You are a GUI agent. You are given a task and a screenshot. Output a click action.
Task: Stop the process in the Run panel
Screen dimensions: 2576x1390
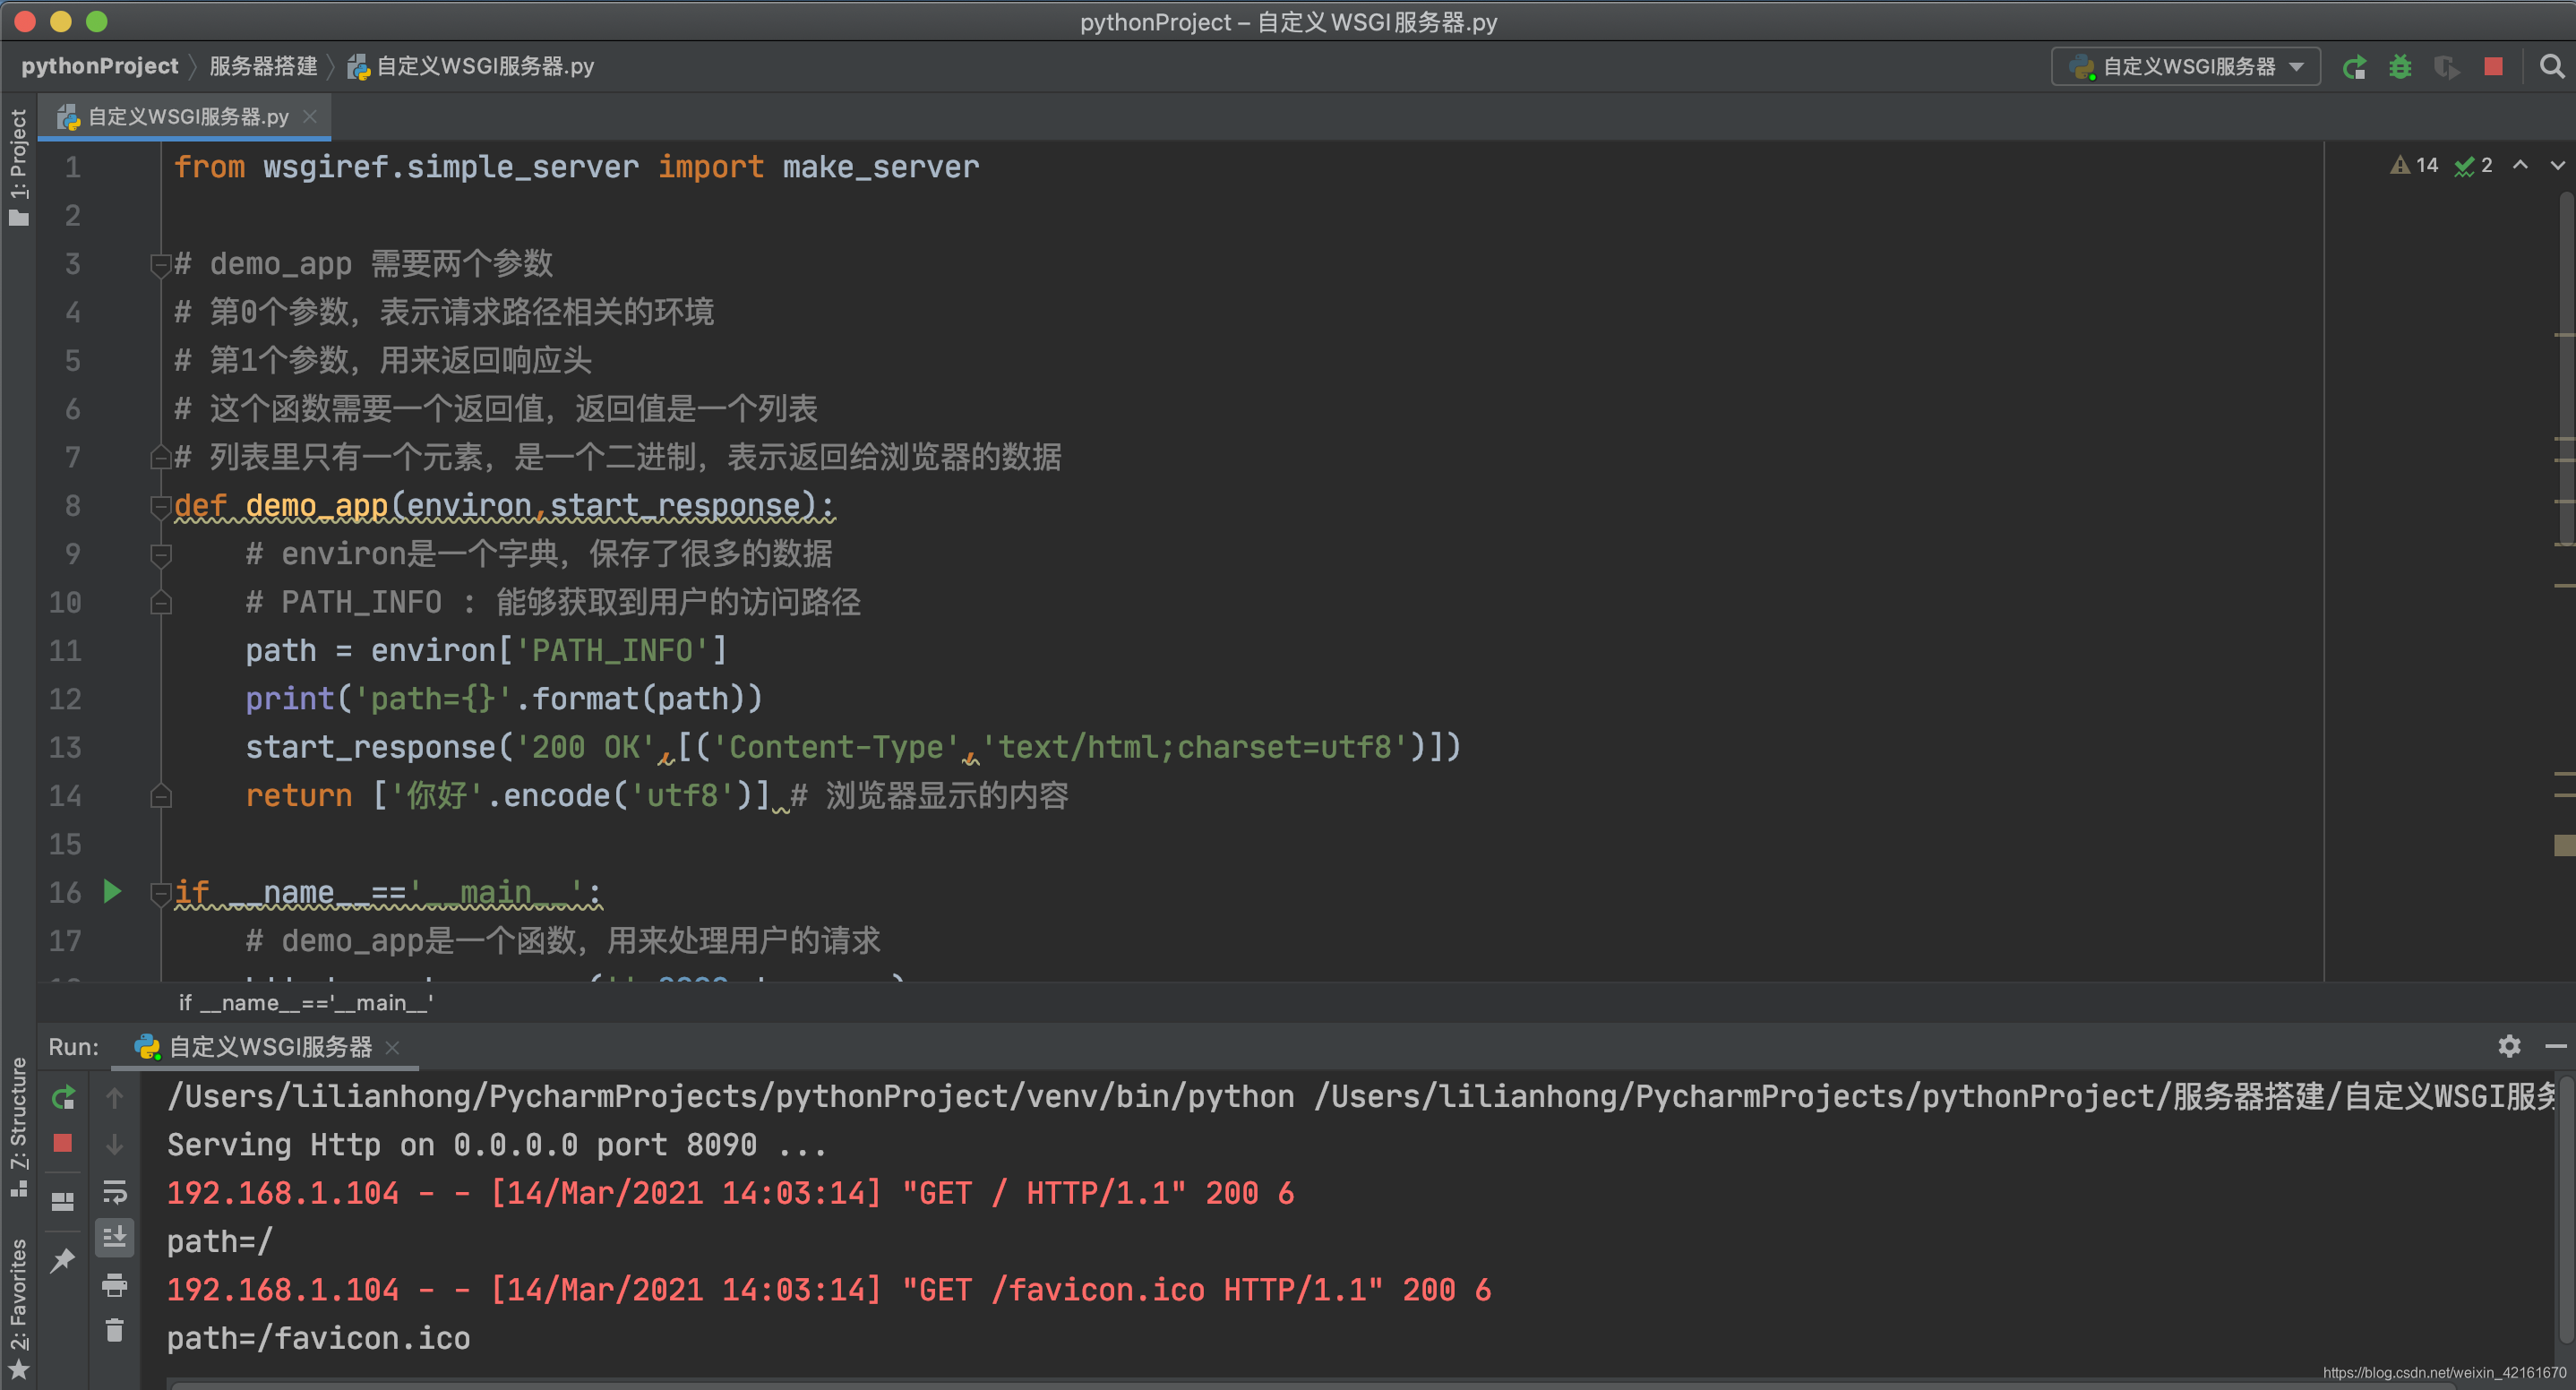(x=63, y=1143)
